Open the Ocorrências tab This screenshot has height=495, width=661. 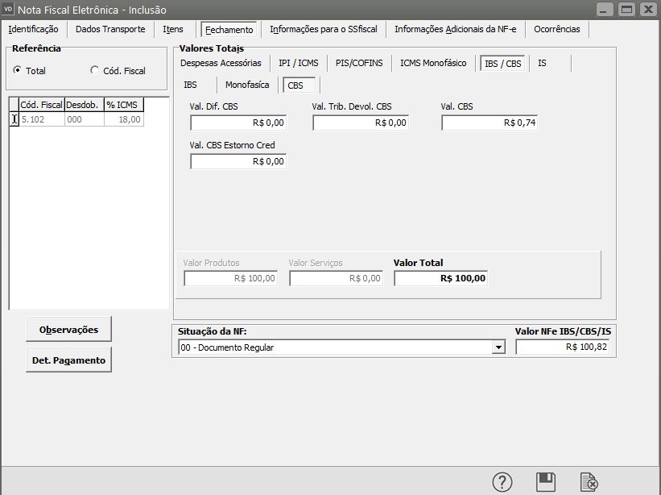coord(556,29)
